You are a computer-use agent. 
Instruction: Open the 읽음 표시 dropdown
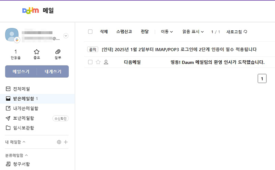[193, 32]
